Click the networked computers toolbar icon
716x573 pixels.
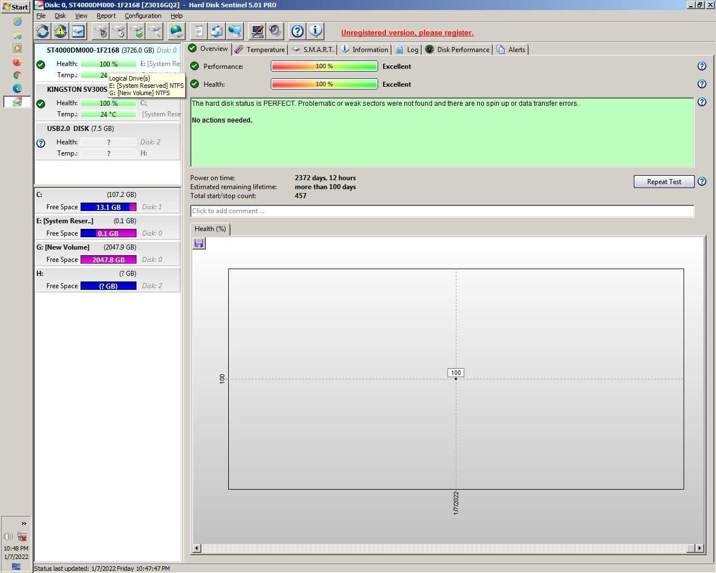click(x=235, y=31)
